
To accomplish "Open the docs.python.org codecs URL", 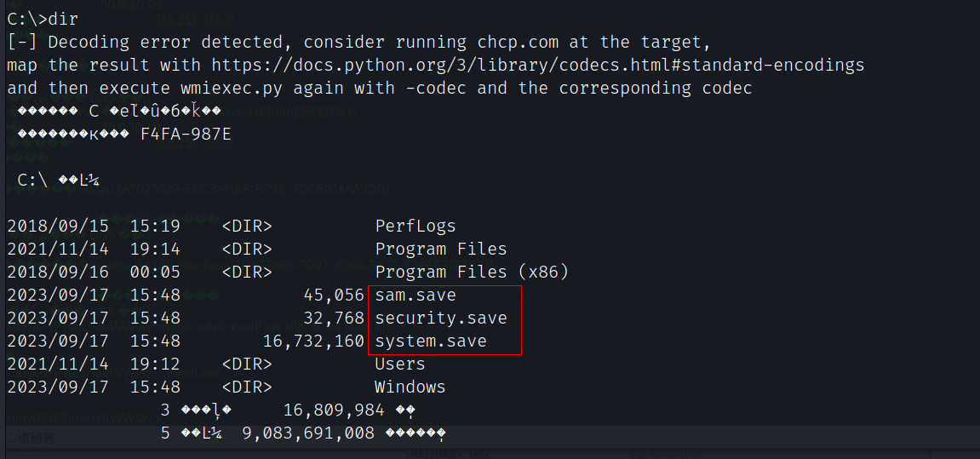I will pos(537,65).
